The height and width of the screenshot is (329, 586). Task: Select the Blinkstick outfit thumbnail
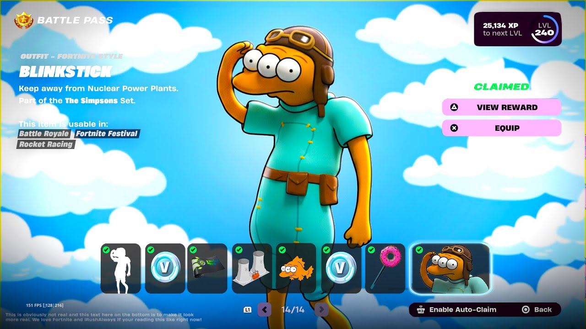click(x=450, y=269)
